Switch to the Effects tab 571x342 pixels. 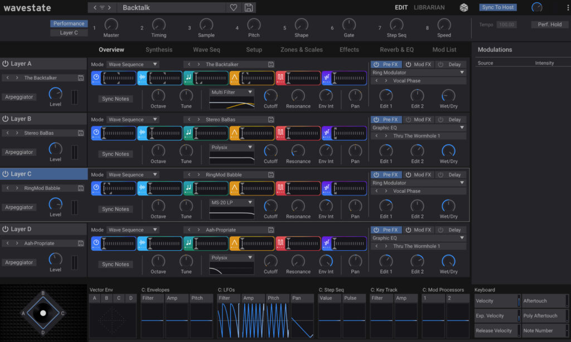(349, 49)
